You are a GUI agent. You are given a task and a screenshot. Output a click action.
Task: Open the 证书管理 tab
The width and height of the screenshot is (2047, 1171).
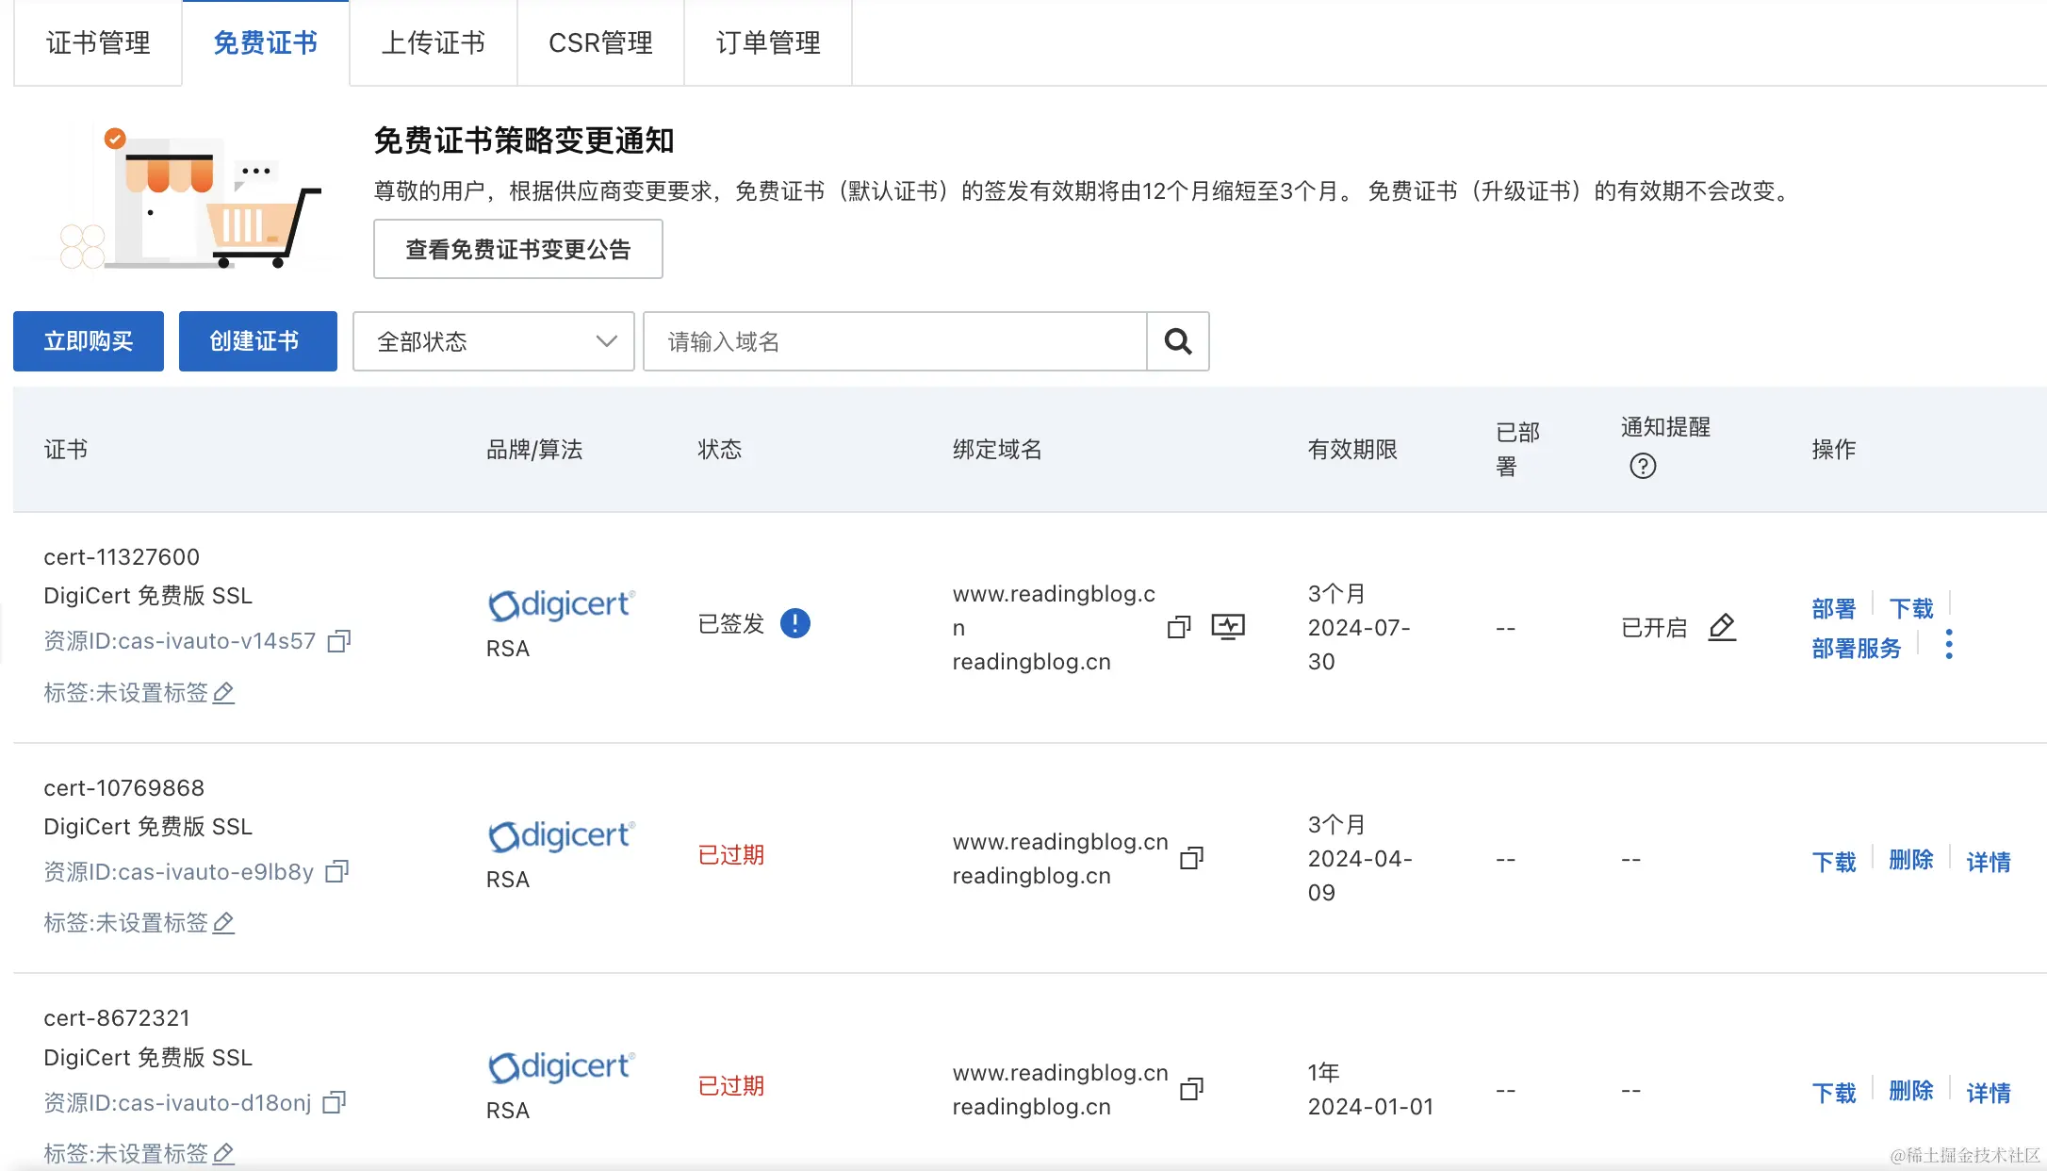coord(98,42)
